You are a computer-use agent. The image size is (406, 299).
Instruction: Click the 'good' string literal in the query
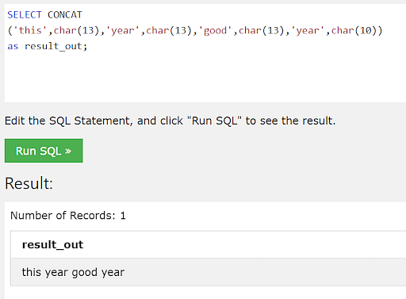215,31
